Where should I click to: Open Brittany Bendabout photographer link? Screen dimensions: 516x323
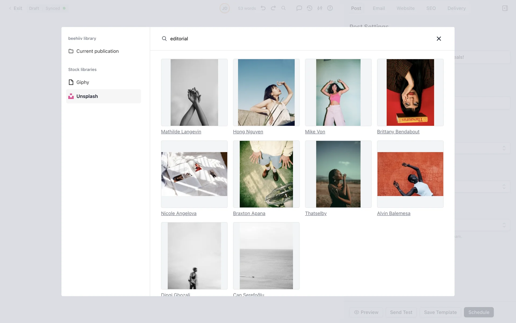coord(398,132)
